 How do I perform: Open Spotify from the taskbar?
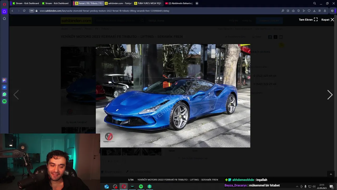coord(141,187)
